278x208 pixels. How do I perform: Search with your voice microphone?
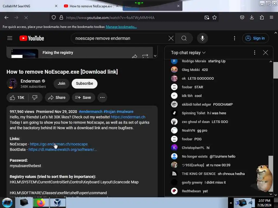(x=203, y=38)
